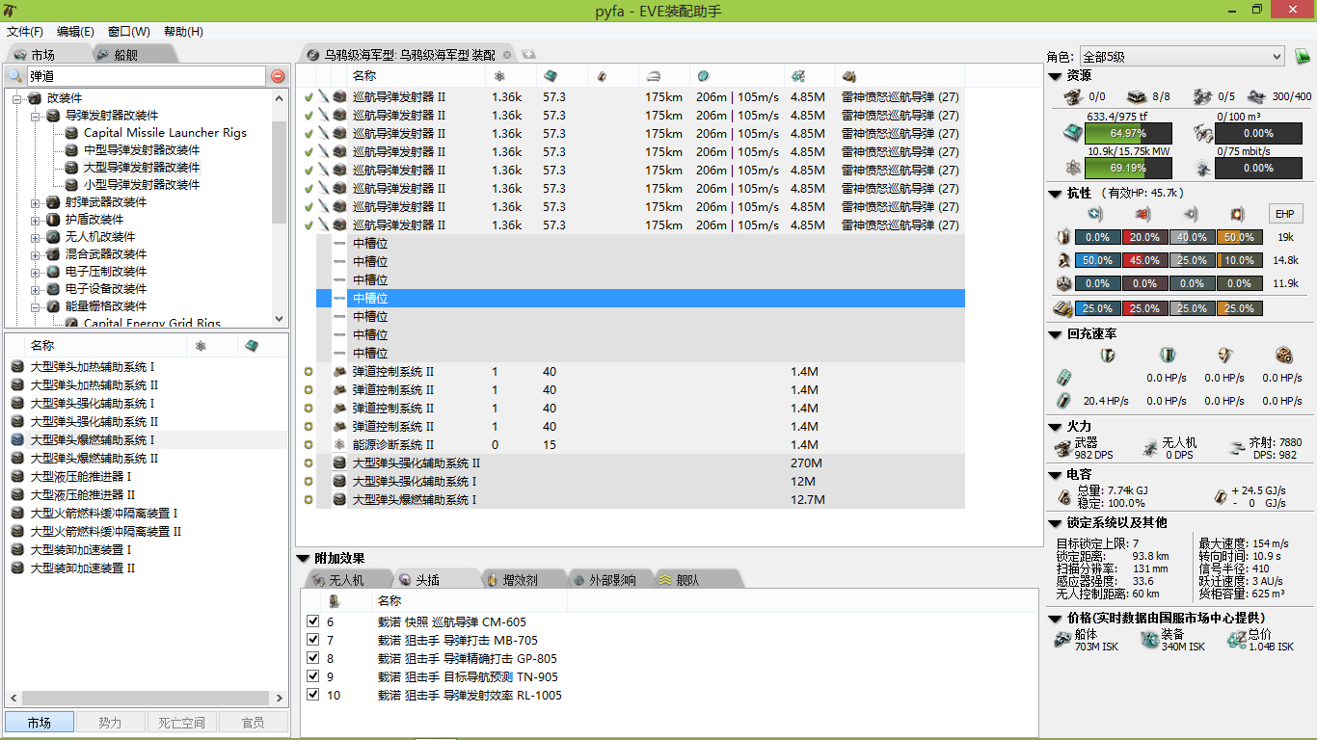This screenshot has height=740, width=1317.
Task: Toggle implant 戴诺 狙击手 导弹发射效率 RL-1005 checkbox
Action: 312,695
